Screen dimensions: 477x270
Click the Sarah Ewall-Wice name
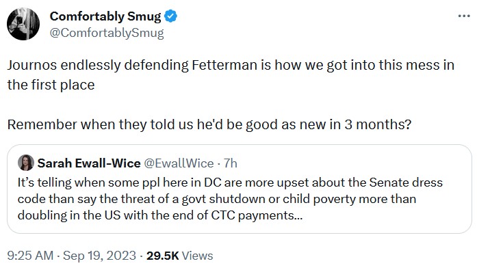tap(89, 163)
